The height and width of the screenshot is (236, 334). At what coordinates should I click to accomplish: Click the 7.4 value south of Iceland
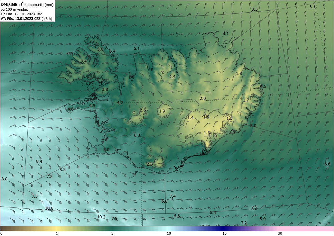point(173,196)
